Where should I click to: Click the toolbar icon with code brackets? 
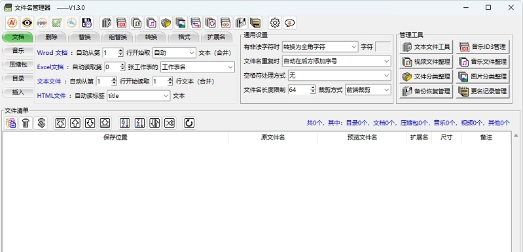coord(226,23)
